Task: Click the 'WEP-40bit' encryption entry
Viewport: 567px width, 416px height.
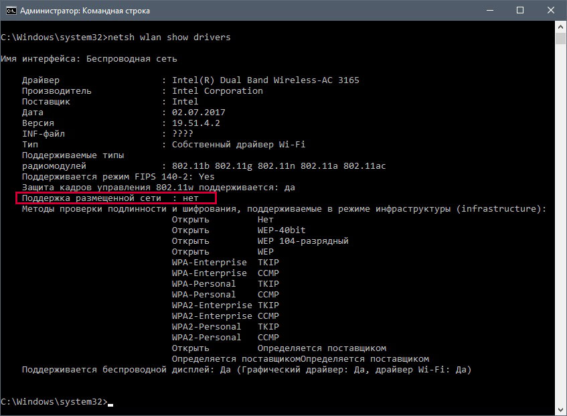Action: pos(281,230)
